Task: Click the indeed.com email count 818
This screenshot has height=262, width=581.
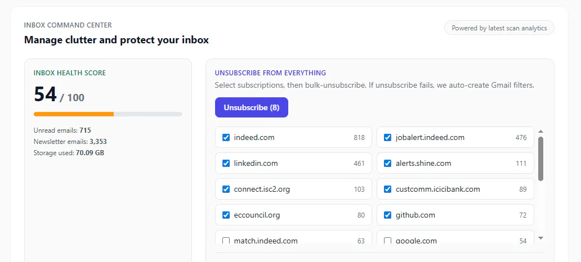Action: [x=359, y=138]
